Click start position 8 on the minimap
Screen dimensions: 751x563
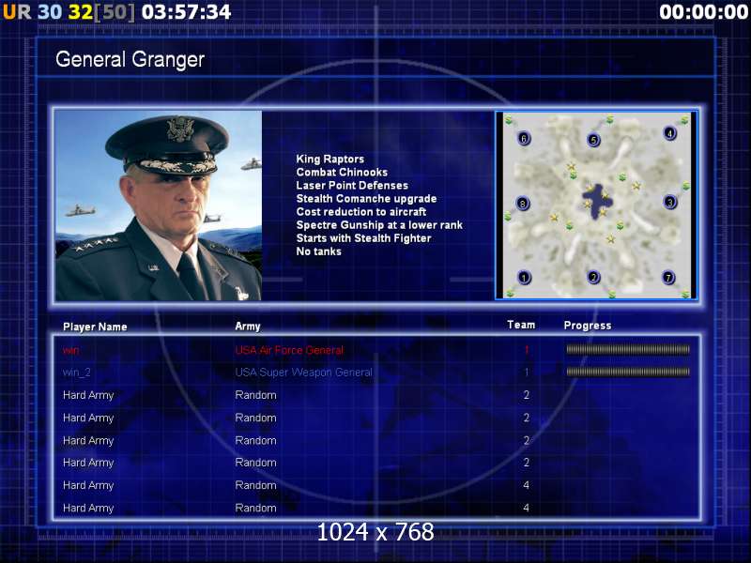(x=523, y=204)
